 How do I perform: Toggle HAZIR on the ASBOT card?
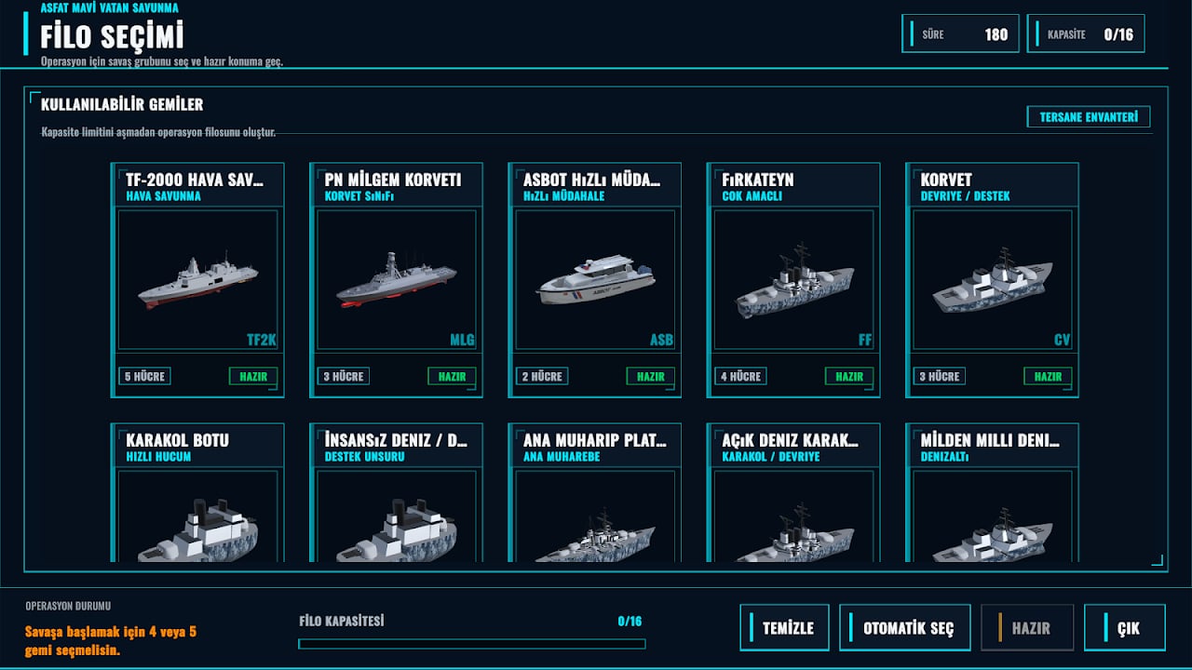point(650,377)
